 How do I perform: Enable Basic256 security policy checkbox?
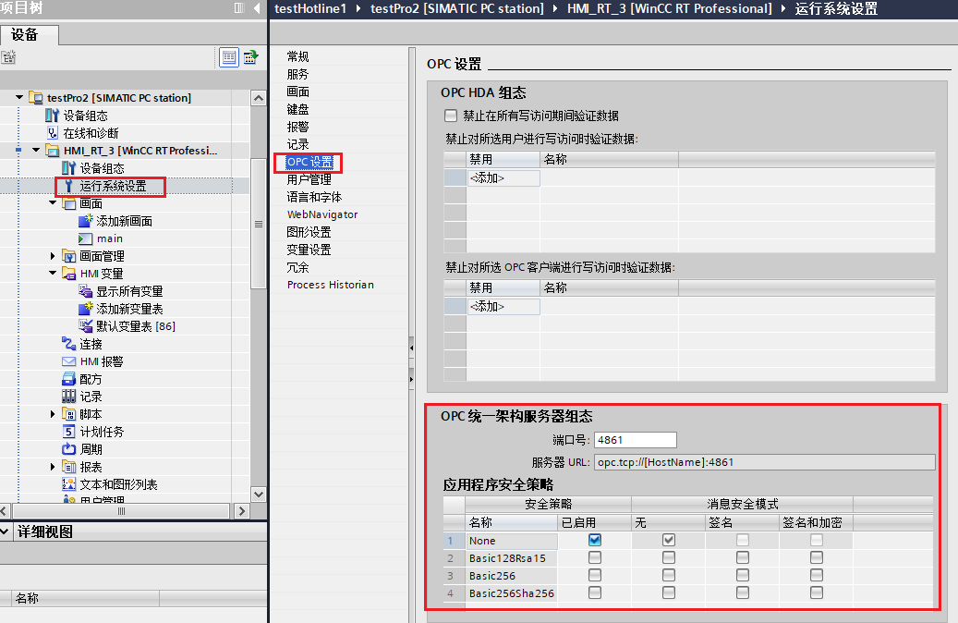click(595, 575)
